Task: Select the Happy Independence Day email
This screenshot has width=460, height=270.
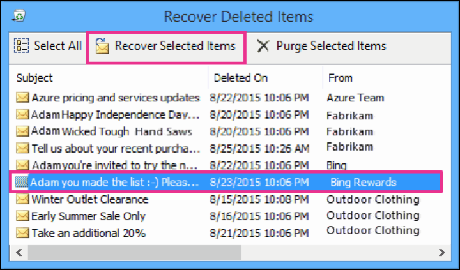Action: [x=115, y=115]
